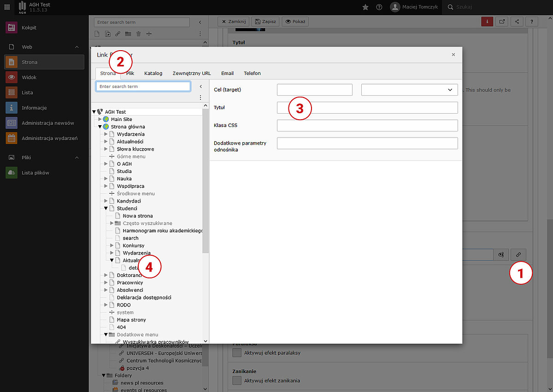553x392 pixels.
Task: Click the bookmark star icon in top bar
Action: pyautogui.click(x=365, y=7)
